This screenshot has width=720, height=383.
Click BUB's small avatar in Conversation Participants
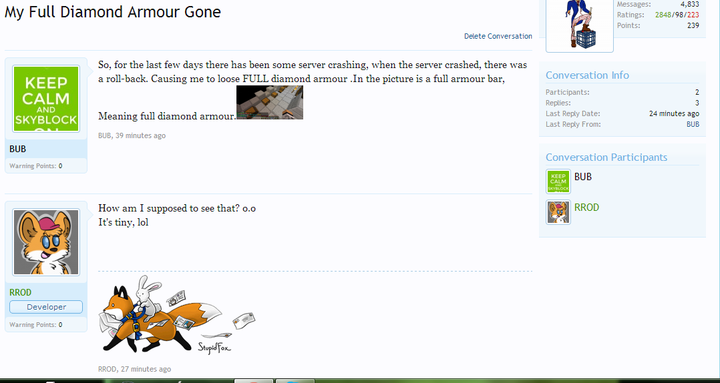(x=558, y=181)
